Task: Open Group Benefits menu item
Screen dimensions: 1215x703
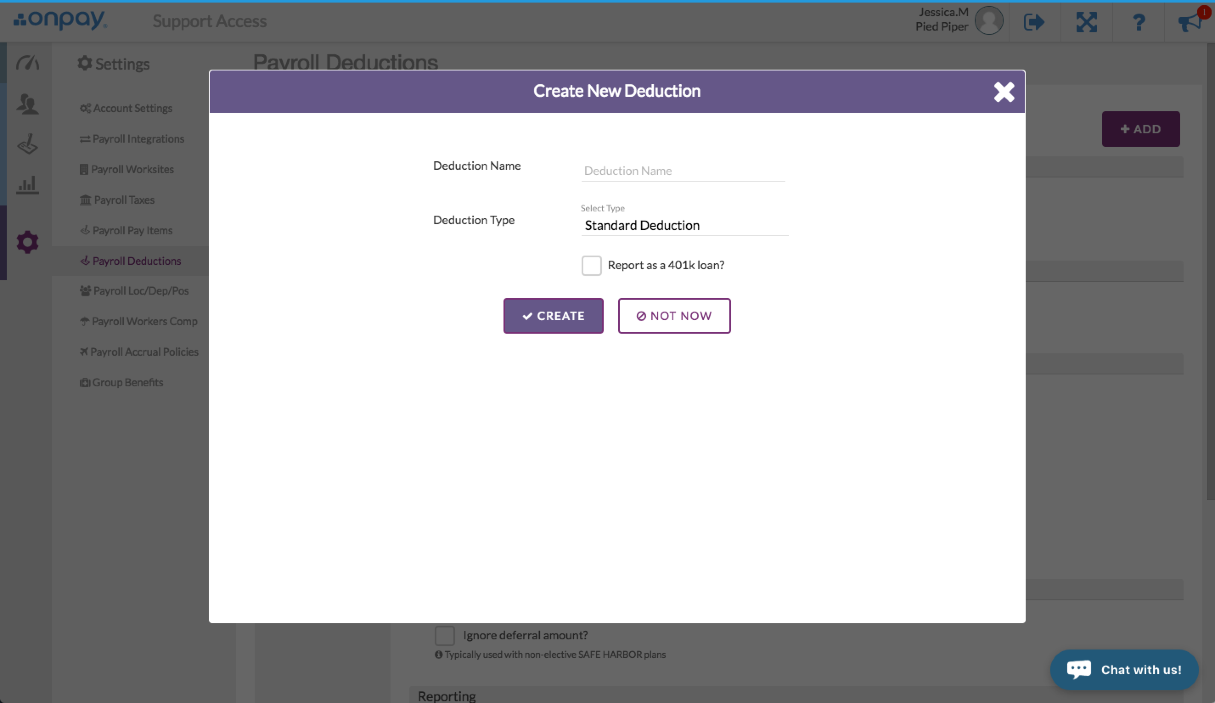Action: coord(121,382)
